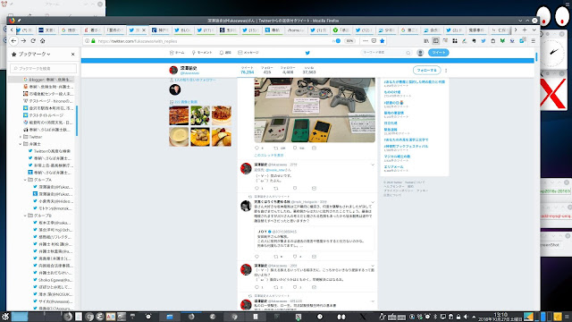Expand the Twitter bookmark folder

point(21,137)
